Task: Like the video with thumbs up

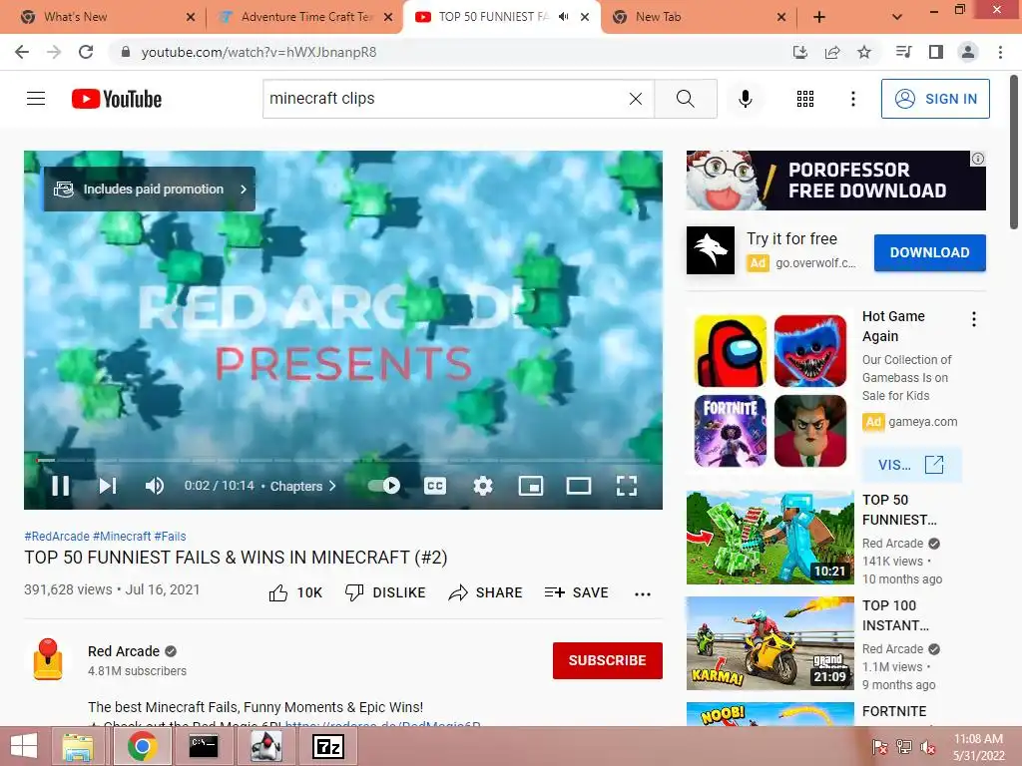Action: click(295, 592)
